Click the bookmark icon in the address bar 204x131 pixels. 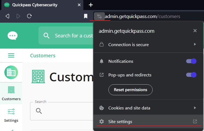click(x=85, y=16)
